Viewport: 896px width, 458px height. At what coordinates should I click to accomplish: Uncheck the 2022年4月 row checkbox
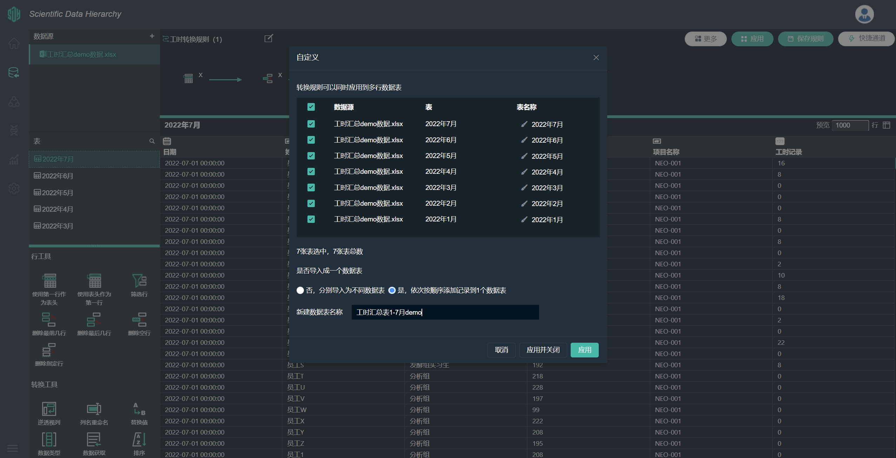311,171
